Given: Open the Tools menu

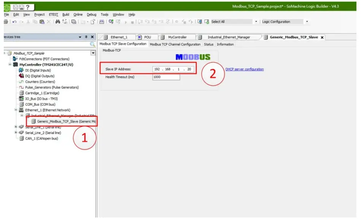Looking at the screenshot, I should click(x=105, y=14).
